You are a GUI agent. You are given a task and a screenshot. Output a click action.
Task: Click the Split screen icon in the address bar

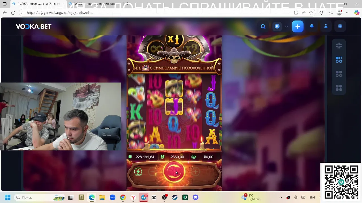[296, 13]
